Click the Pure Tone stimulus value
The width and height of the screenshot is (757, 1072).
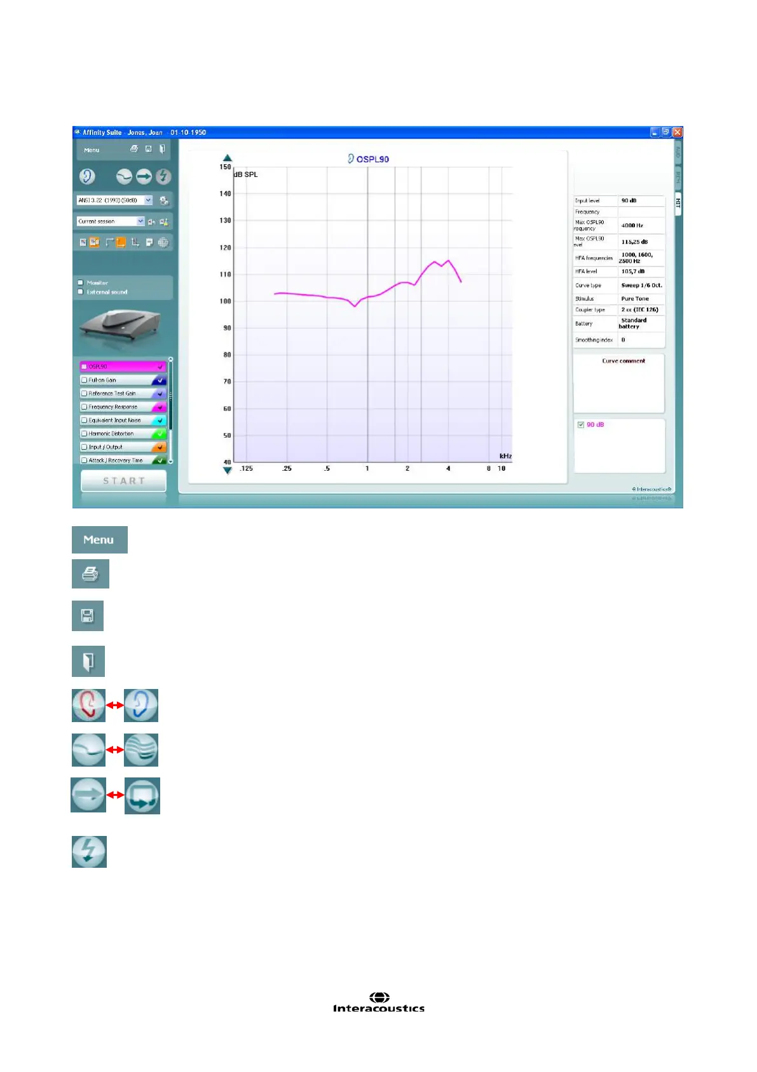(635, 298)
